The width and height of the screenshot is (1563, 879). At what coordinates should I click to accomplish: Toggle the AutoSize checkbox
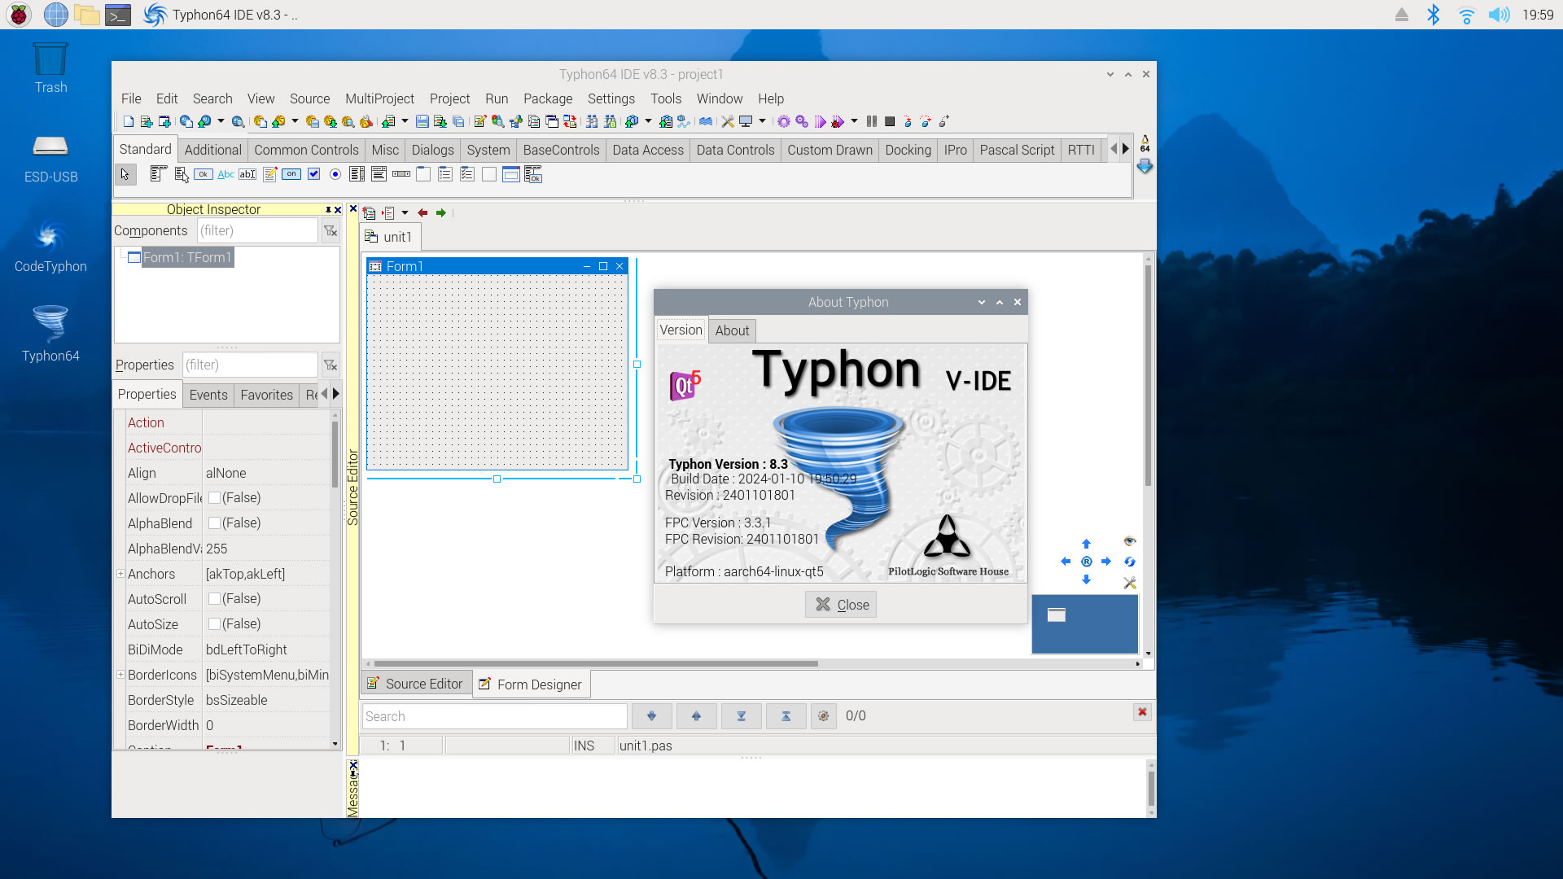coord(214,624)
